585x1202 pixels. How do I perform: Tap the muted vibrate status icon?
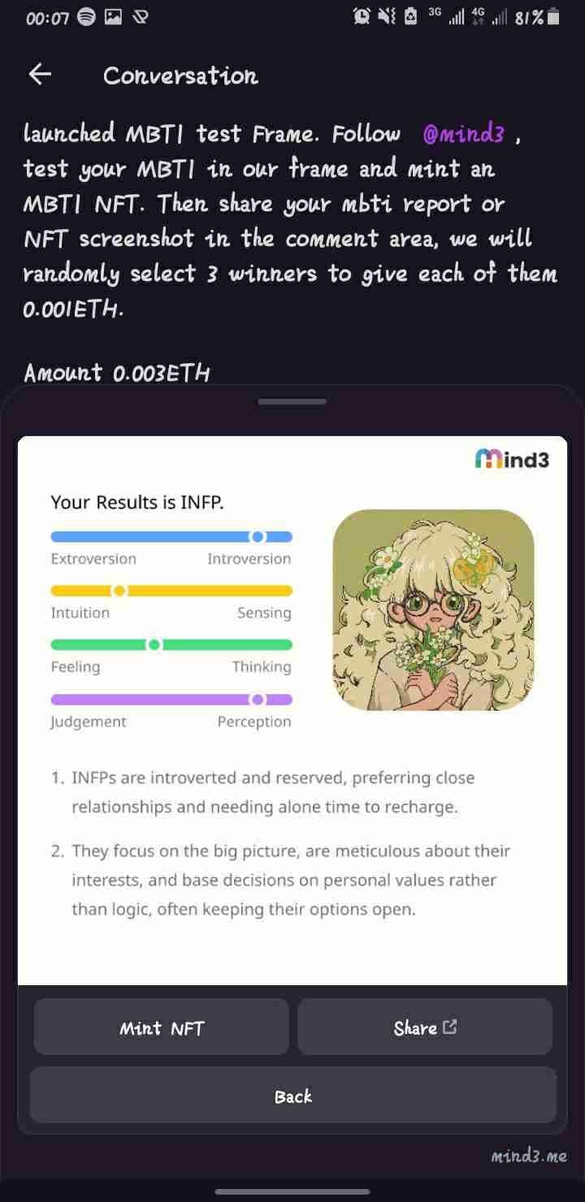tap(387, 16)
